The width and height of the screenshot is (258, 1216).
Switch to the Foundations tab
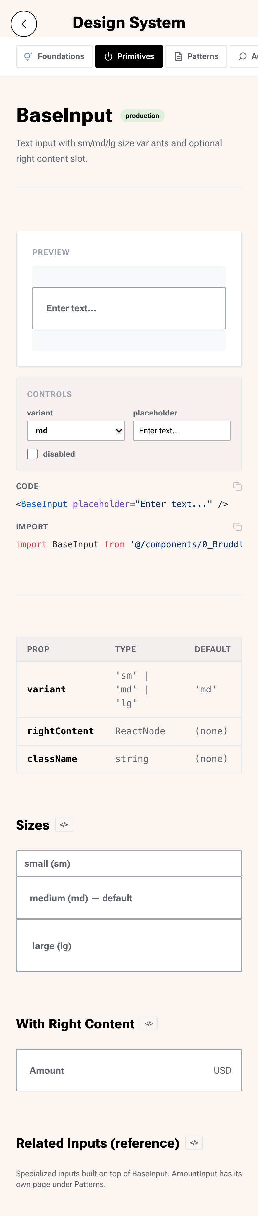coord(54,56)
